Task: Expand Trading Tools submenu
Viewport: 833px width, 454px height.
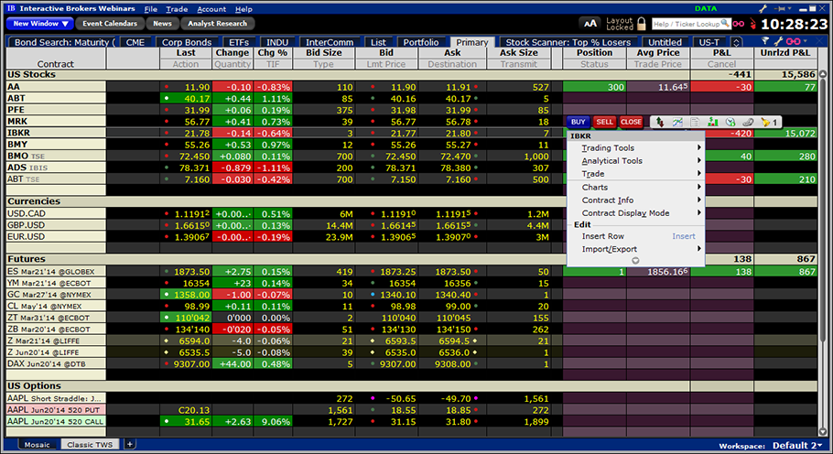Action: click(636, 148)
